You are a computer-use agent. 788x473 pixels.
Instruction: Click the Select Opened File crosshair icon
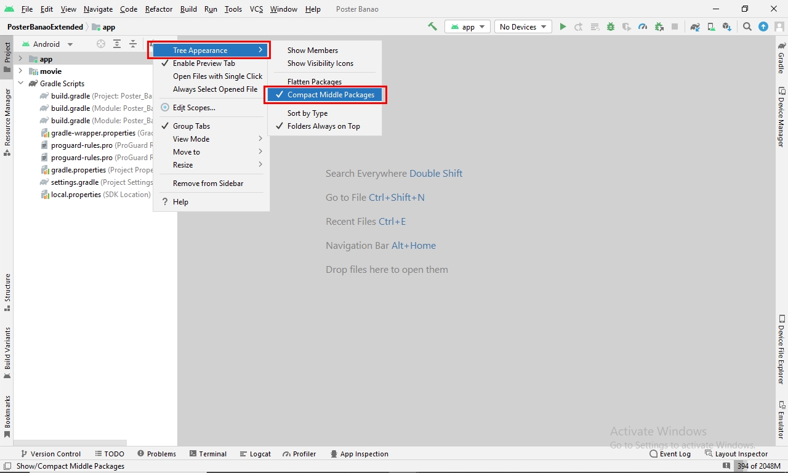pyautogui.click(x=101, y=44)
